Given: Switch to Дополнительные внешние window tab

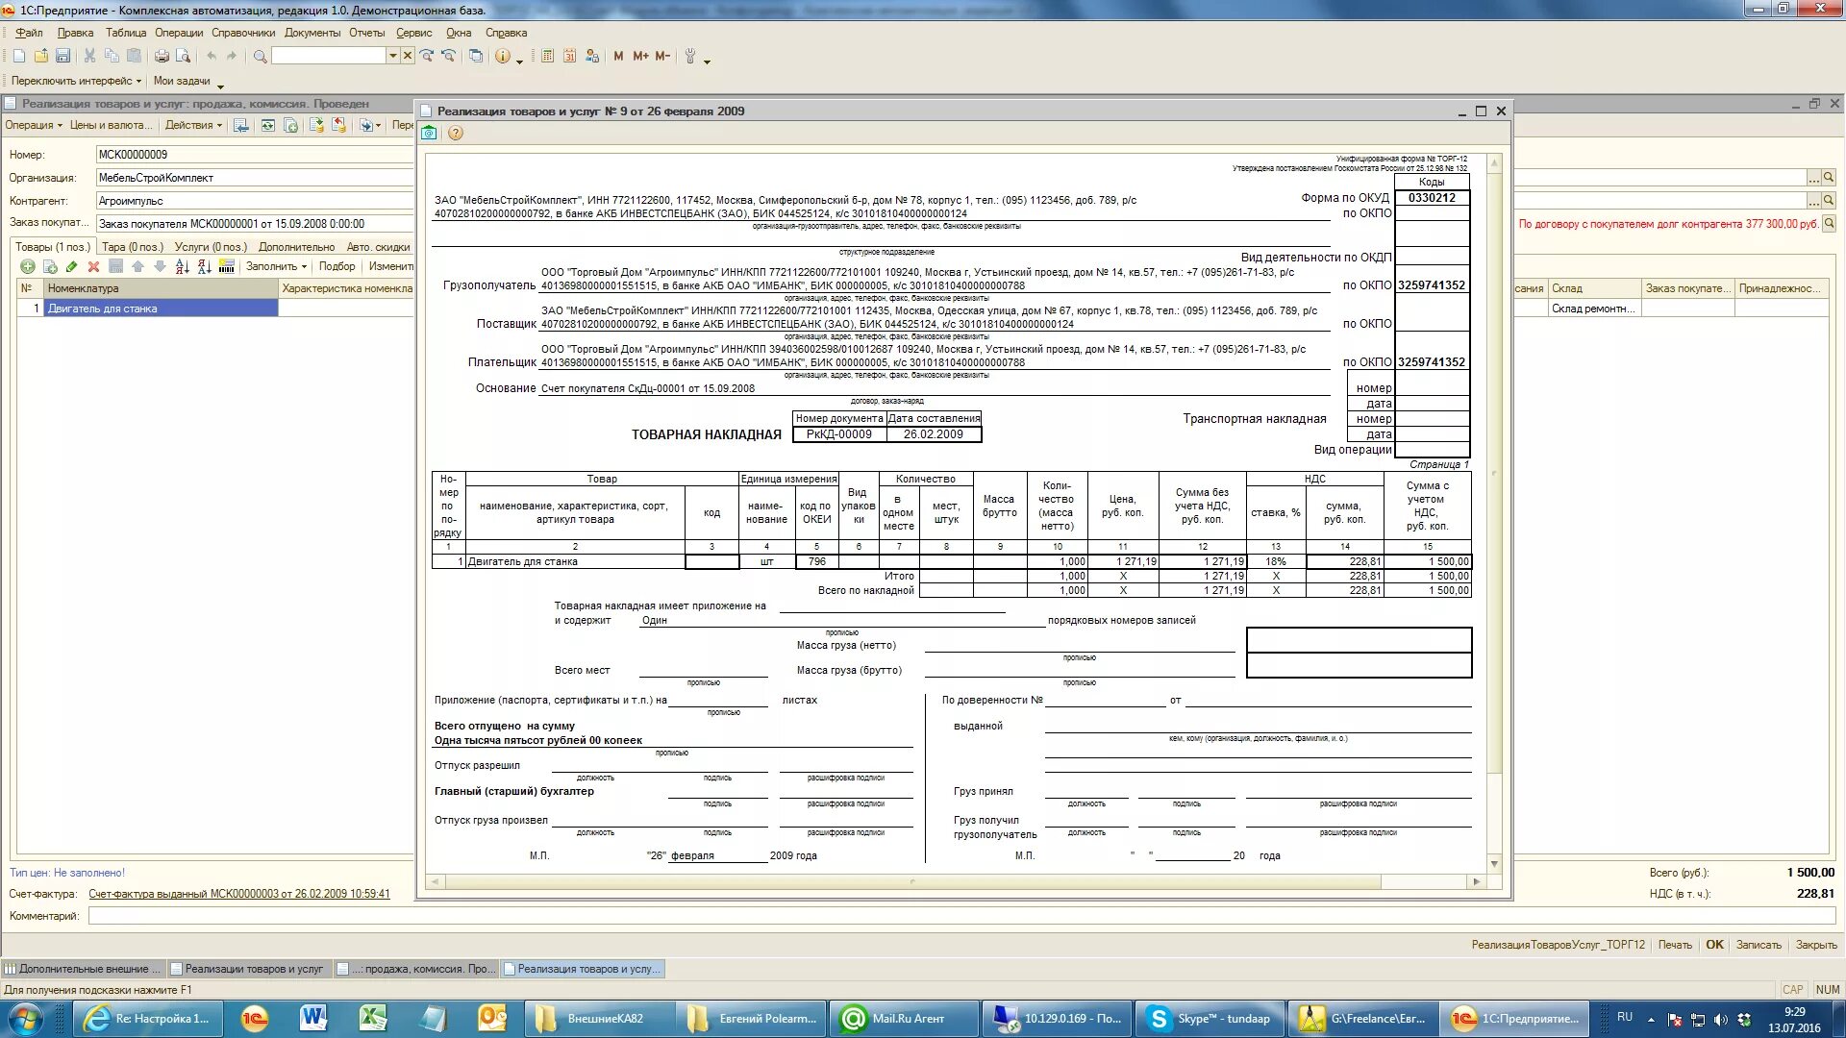Looking at the screenshot, I should coord(83,969).
